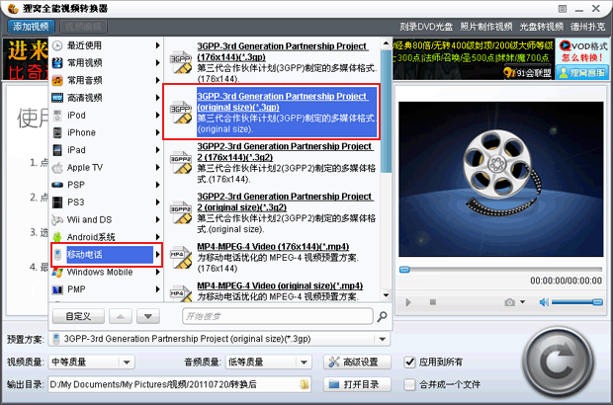Open the 视频质量 dropdown
Image resolution: width=613 pixels, height=405 pixels.
pos(127,363)
